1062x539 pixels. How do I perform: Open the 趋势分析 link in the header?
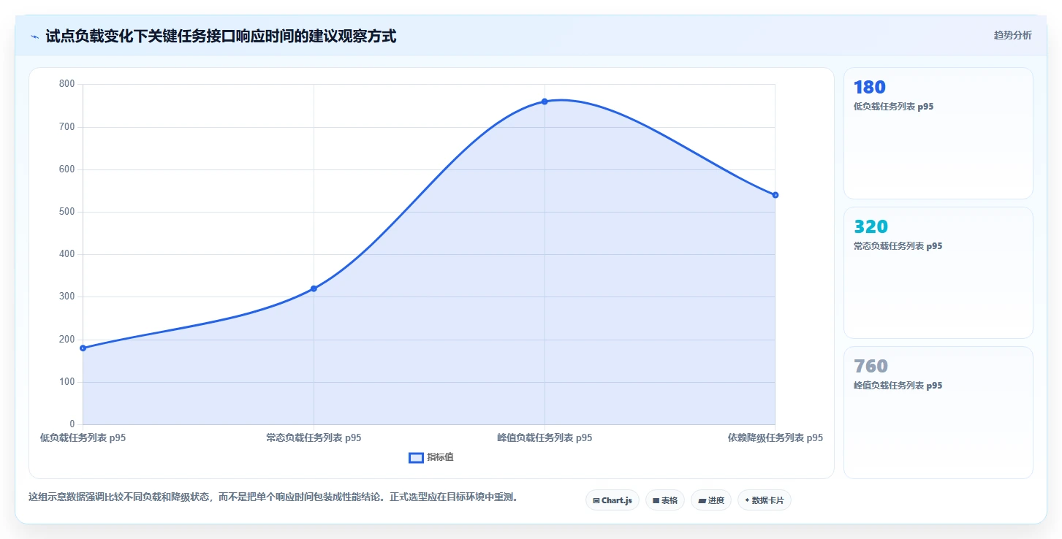click(1012, 35)
